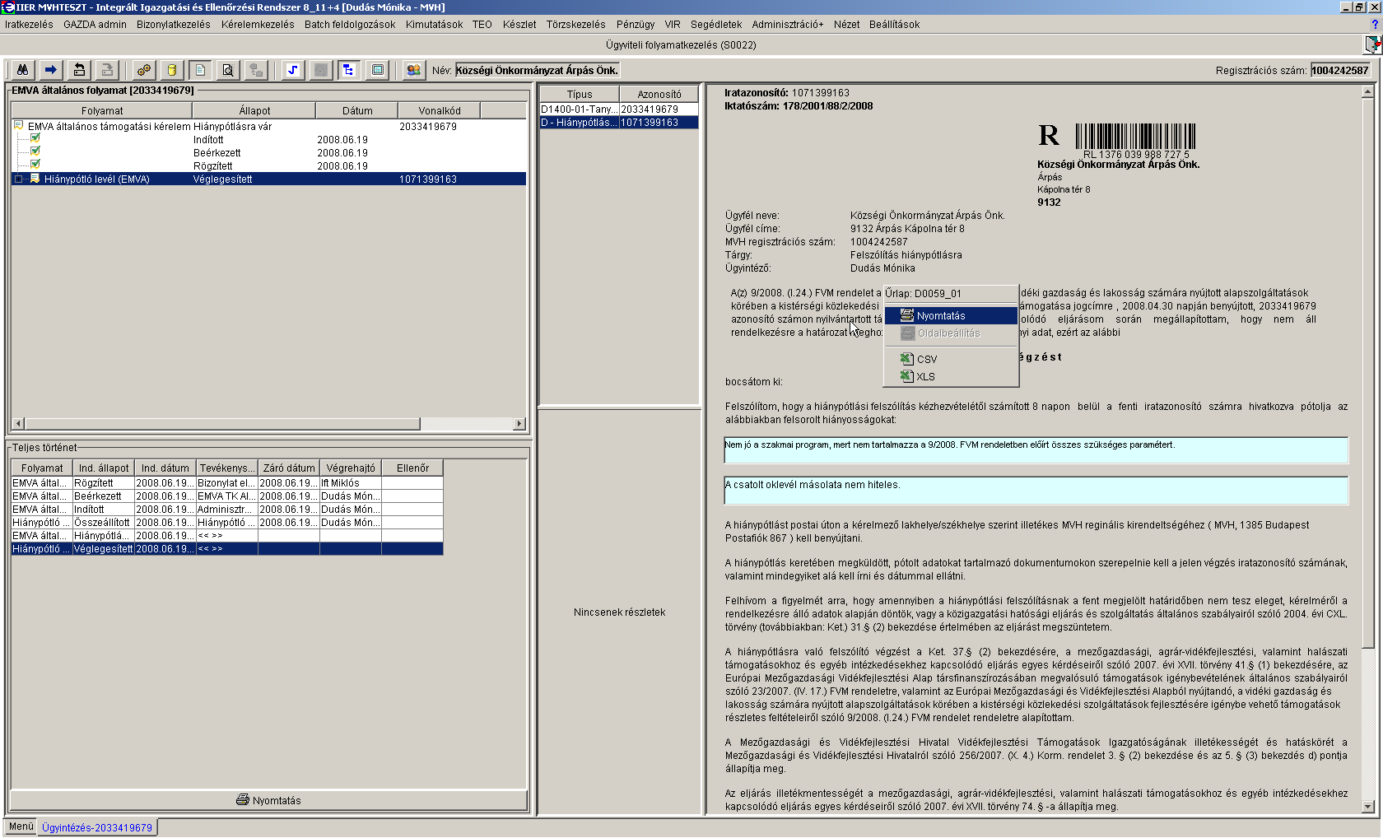Open the Kimutatások menu
Screen dimensions: 1383x838
(x=434, y=25)
